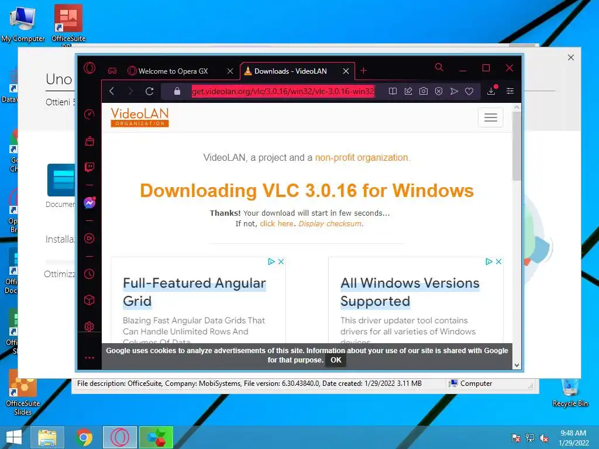Click the muted volume tray icon
This screenshot has width=599, height=449.
[544, 438]
